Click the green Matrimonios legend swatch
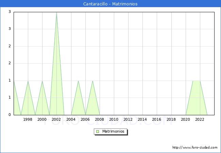The width and height of the screenshot is (221, 153). [98, 132]
